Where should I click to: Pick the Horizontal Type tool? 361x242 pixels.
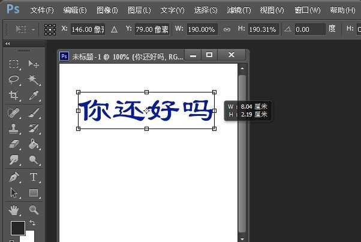click(34, 177)
